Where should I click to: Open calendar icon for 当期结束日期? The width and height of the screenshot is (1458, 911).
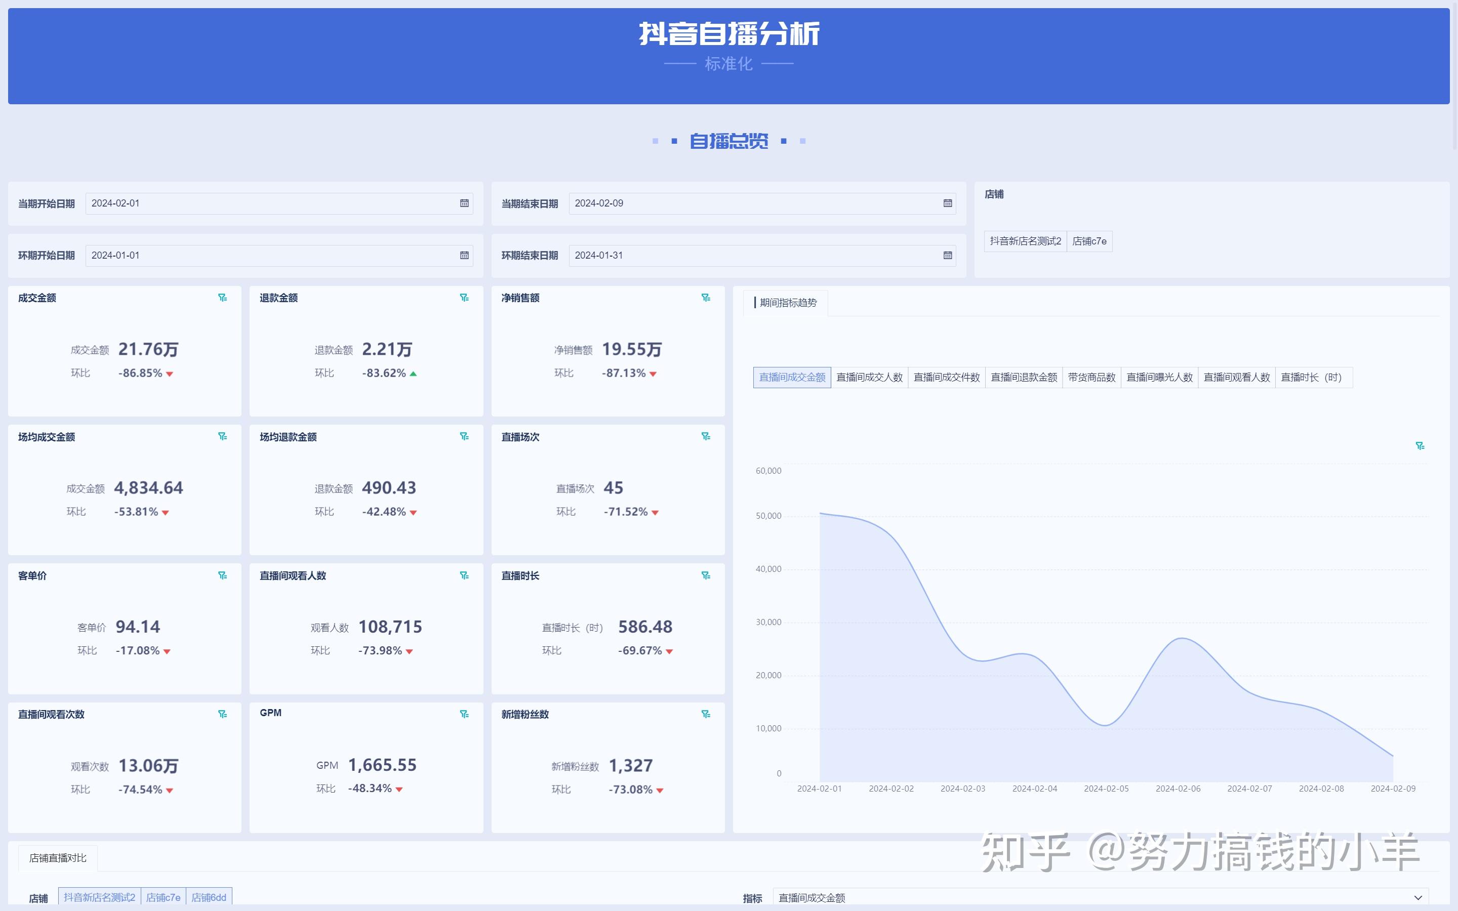[947, 203]
